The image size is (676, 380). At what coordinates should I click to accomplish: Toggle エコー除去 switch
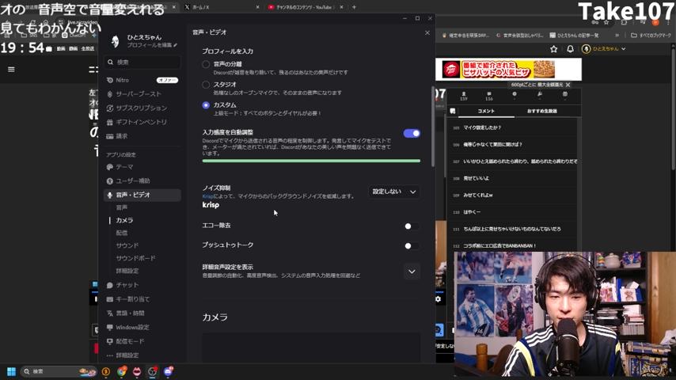tap(412, 226)
